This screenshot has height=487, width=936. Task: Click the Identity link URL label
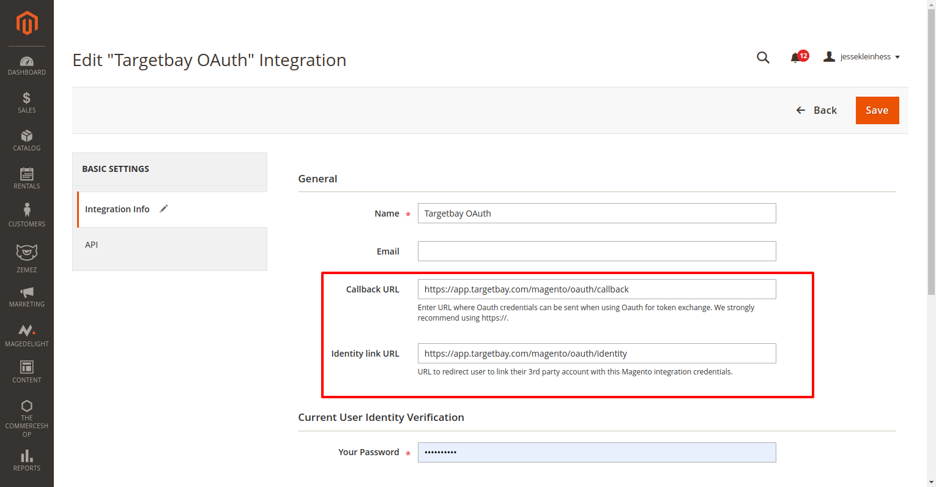(365, 354)
